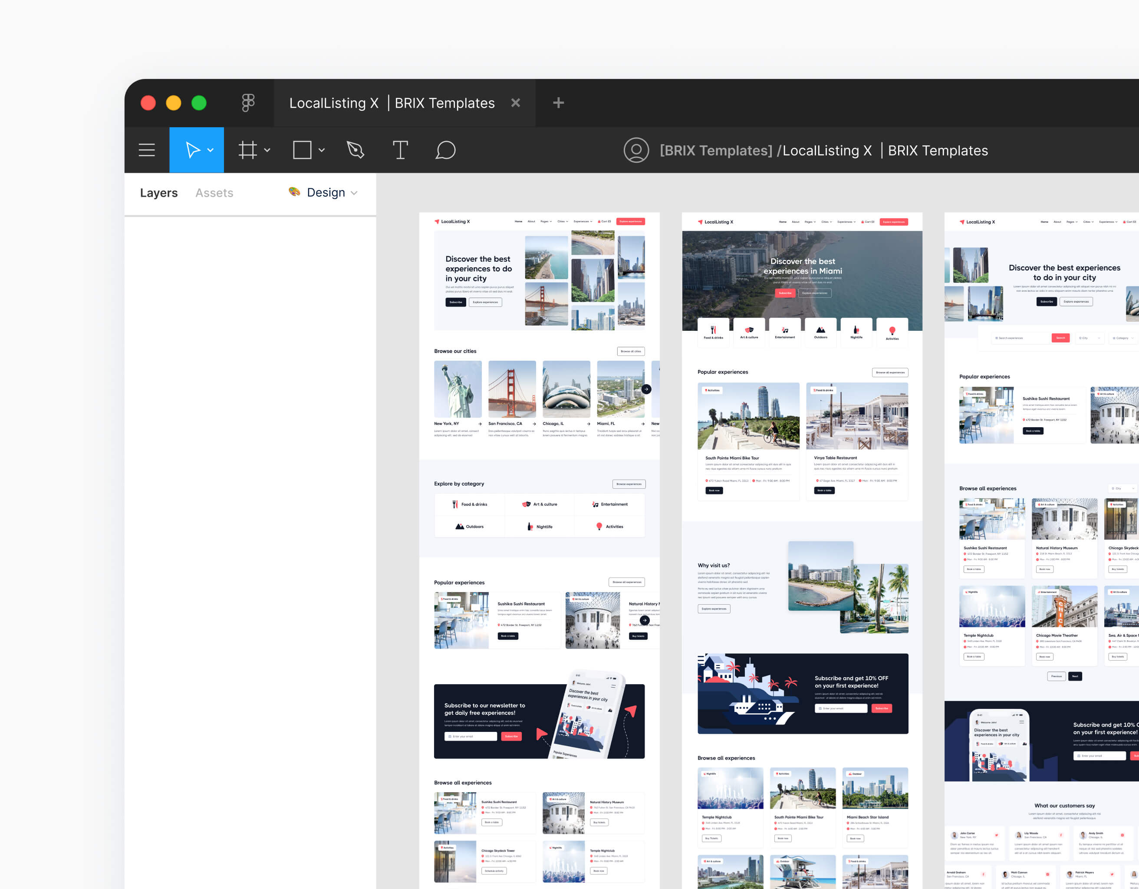Open the Frame tool dropdown chevron
The height and width of the screenshot is (889, 1139).
click(x=267, y=150)
